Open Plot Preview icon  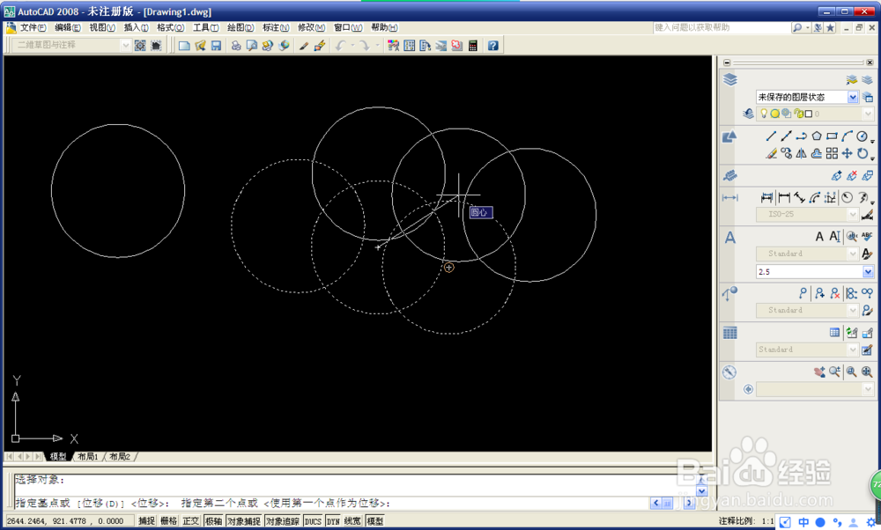(252, 46)
